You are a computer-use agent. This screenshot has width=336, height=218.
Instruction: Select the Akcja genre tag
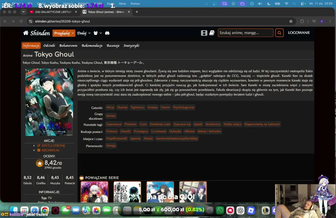point(110,107)
